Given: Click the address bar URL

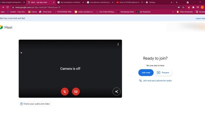Looking at the screenshot, I should click(38, 7).
